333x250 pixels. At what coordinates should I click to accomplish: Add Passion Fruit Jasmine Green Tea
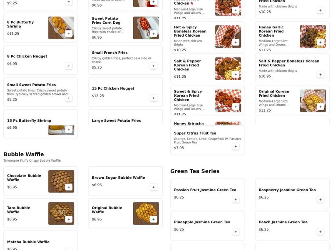point(236,200)
